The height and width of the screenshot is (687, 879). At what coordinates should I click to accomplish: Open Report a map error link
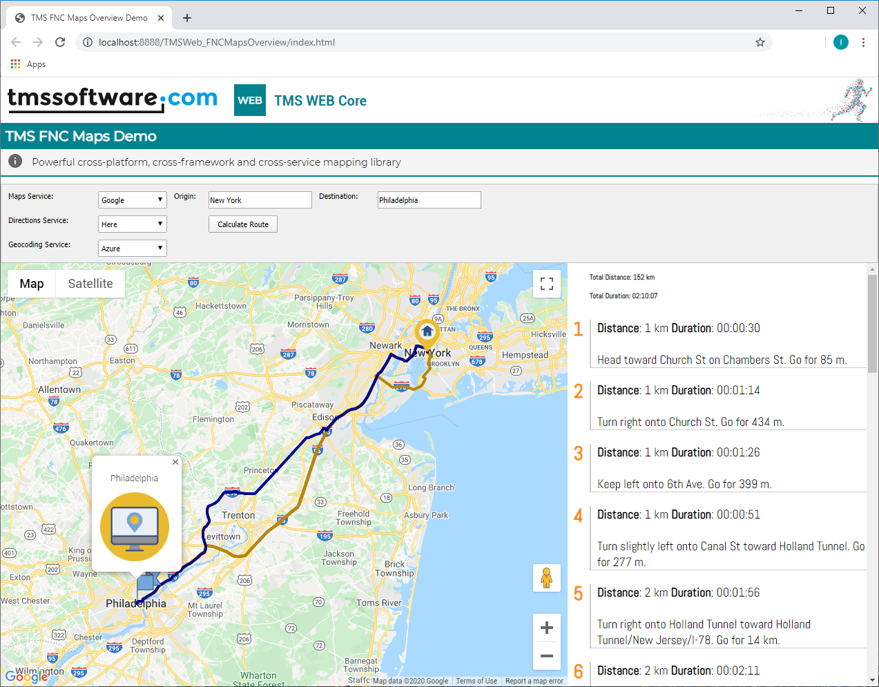(534, 681)
